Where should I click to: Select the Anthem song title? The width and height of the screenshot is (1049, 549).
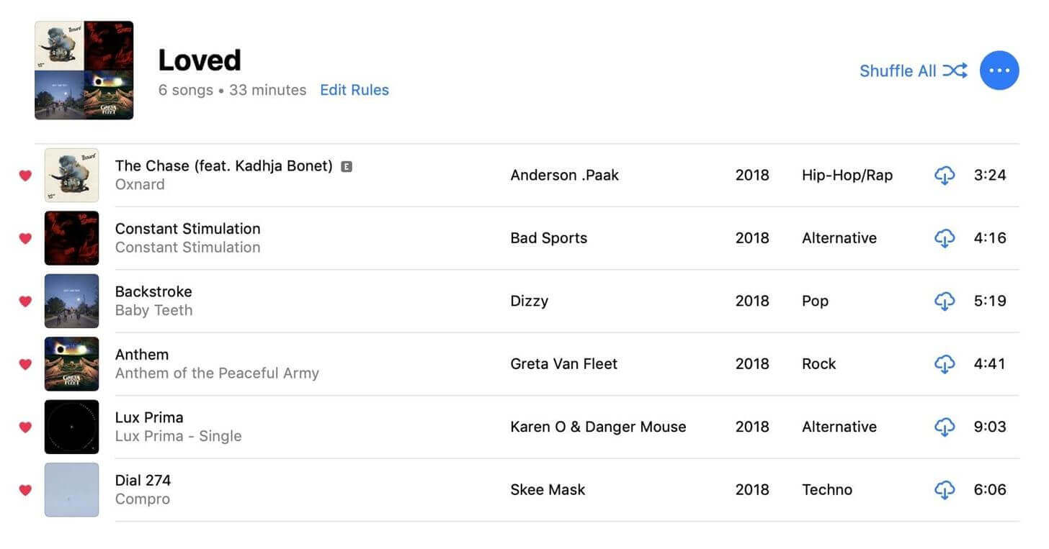(142, 355)
